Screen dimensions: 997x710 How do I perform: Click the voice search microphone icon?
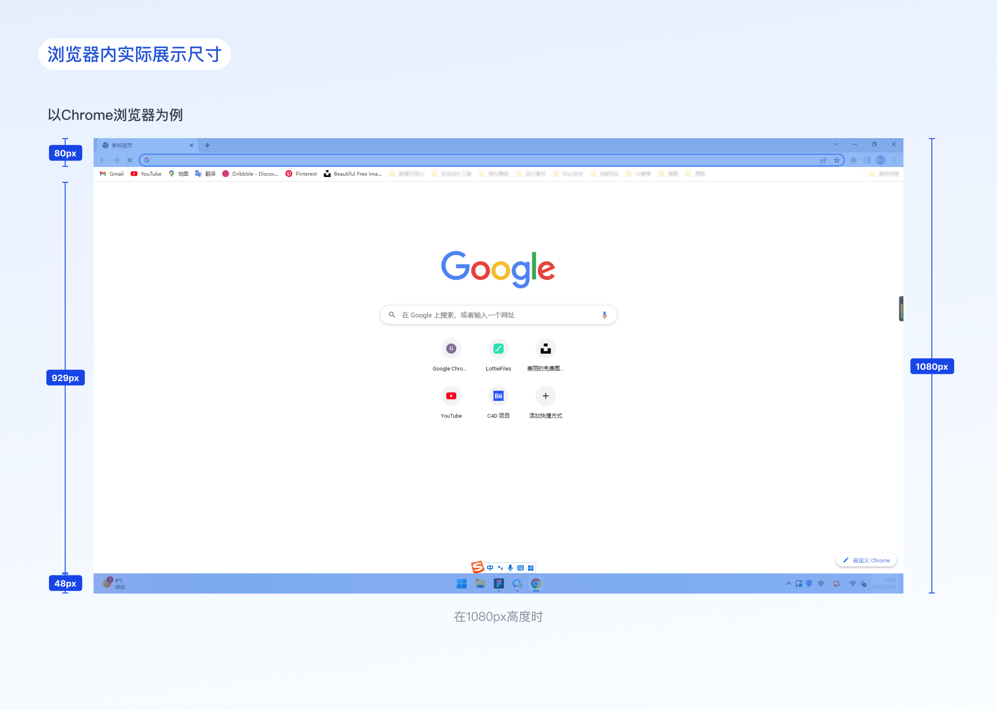pyautogui.click(x=604, y=315)
